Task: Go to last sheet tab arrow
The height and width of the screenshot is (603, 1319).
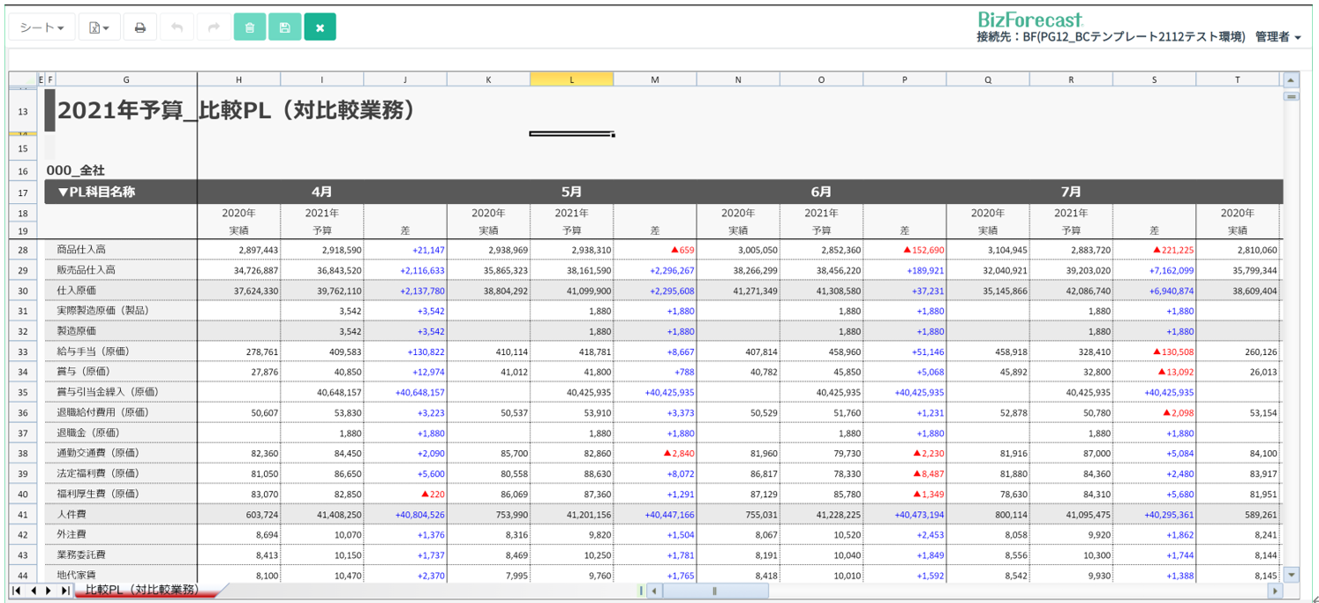Action: pyautogui.click(x=64, y=590)
